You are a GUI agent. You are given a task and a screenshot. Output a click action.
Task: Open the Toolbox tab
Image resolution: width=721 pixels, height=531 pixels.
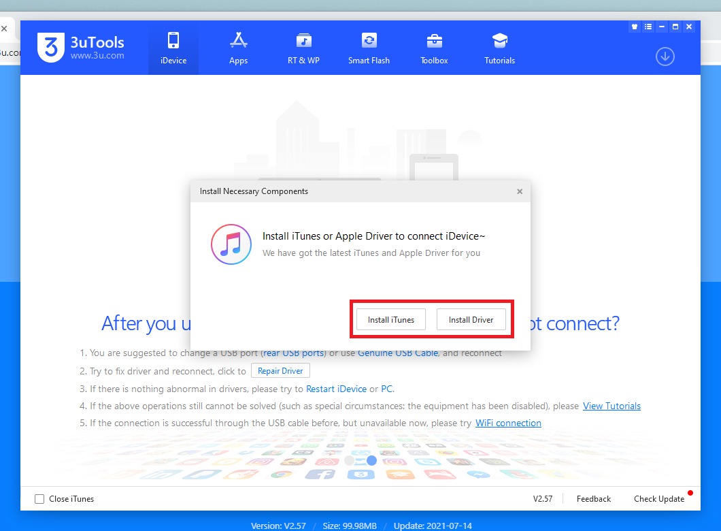point(434,48)
